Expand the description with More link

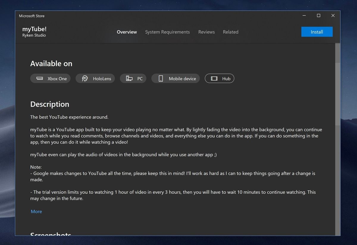[x=36, y=211]
